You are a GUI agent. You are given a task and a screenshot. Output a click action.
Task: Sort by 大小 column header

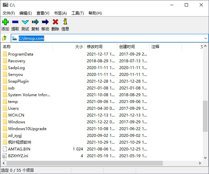69,47
